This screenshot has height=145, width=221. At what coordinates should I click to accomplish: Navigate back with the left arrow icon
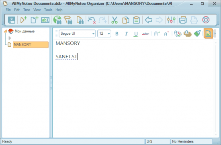pyautogui.click(x=148, y=20)
